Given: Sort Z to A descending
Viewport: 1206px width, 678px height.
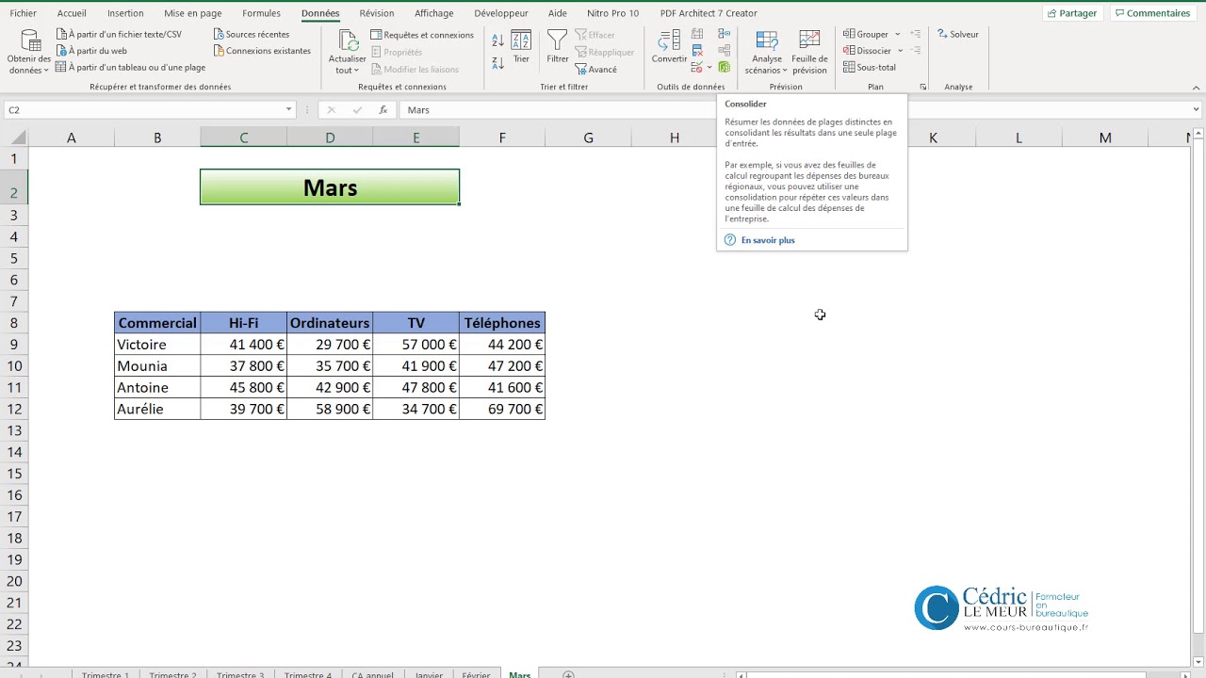Looking at the screenshot, I should point(497,63).
